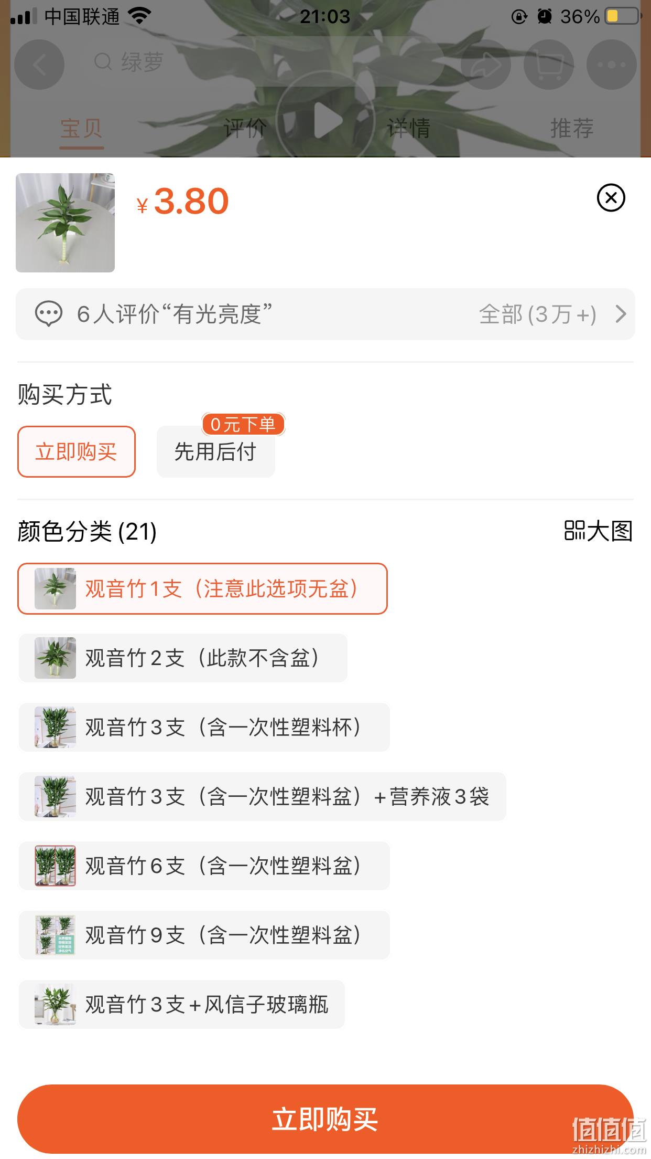Choose 观音竹2支（此款不含盆）option

coord(183,658)
